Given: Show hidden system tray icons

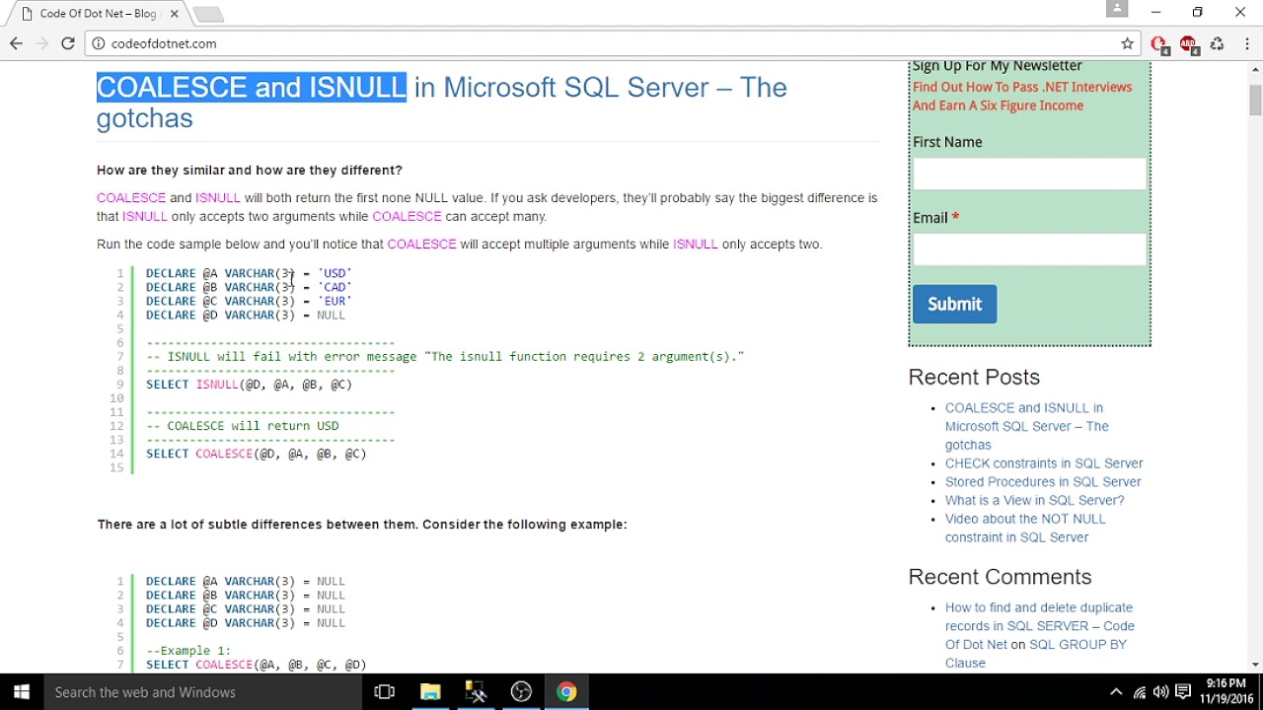Looking at the screenshot, I should 1116,692.
